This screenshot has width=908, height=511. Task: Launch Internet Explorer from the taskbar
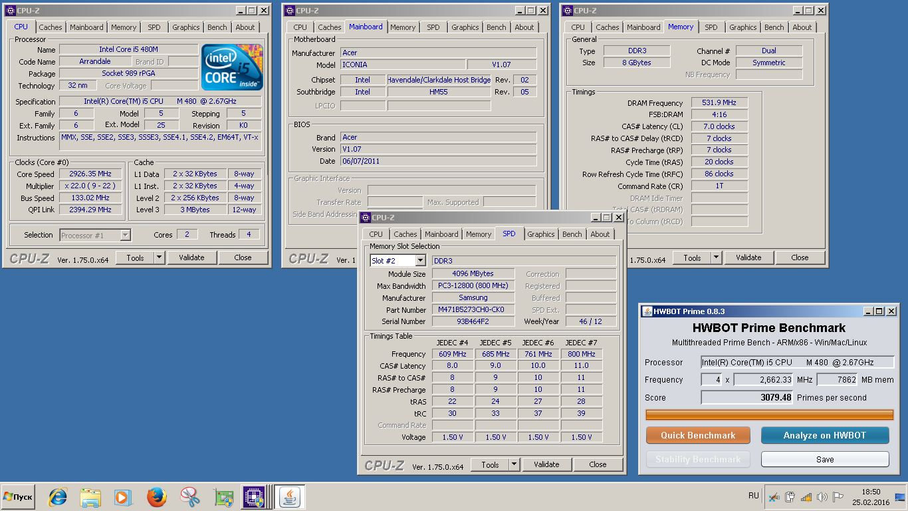click(58, 497)
